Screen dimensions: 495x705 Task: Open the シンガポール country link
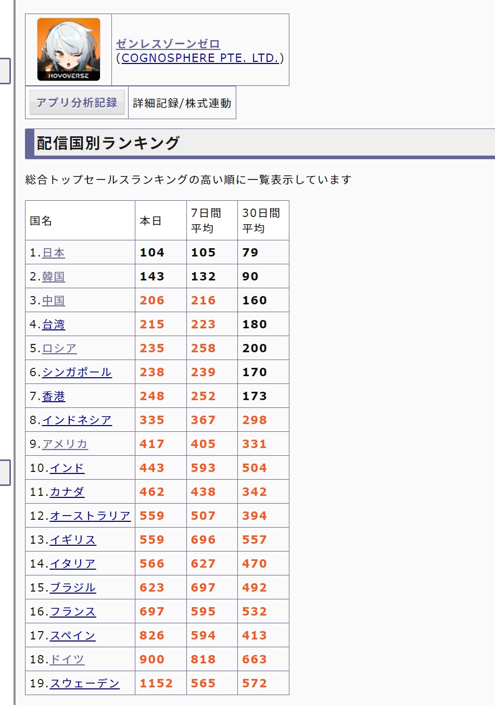pos(77,373)
